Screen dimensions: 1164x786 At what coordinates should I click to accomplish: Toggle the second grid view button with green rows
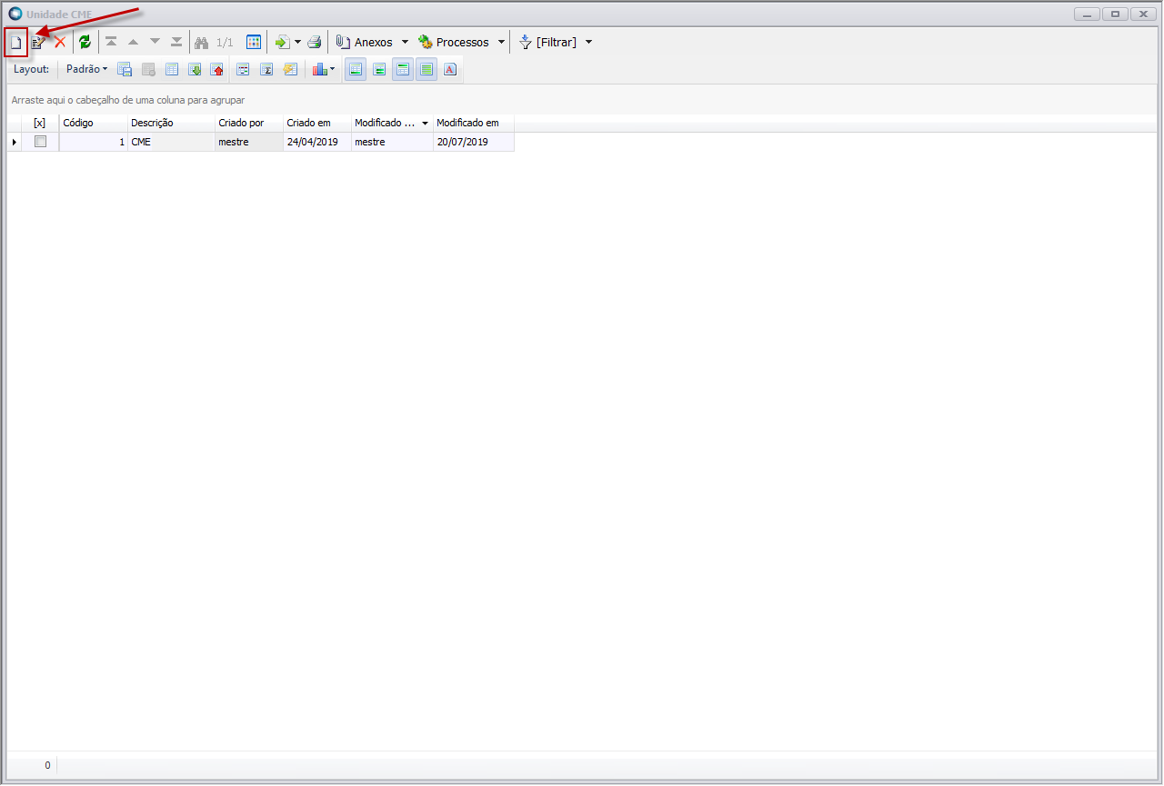click(x=379, y=69)
